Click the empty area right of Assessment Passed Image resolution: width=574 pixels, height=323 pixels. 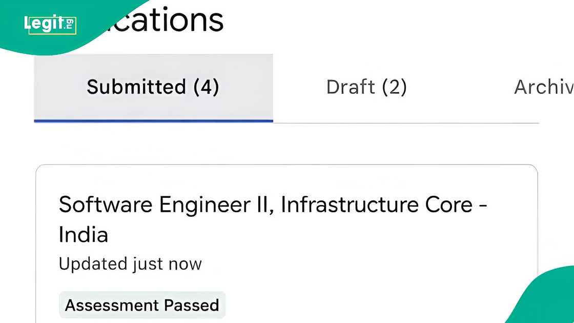(x=379, y=306)
